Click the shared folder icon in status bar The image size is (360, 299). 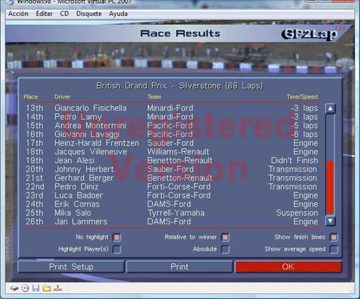coord(47,288)
